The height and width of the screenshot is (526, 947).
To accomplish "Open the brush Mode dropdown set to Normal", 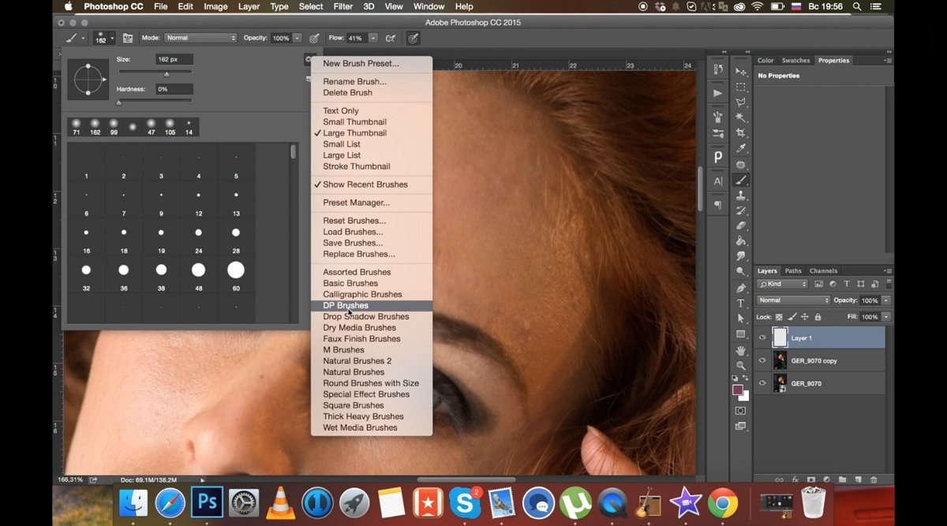I will (200, 38).
